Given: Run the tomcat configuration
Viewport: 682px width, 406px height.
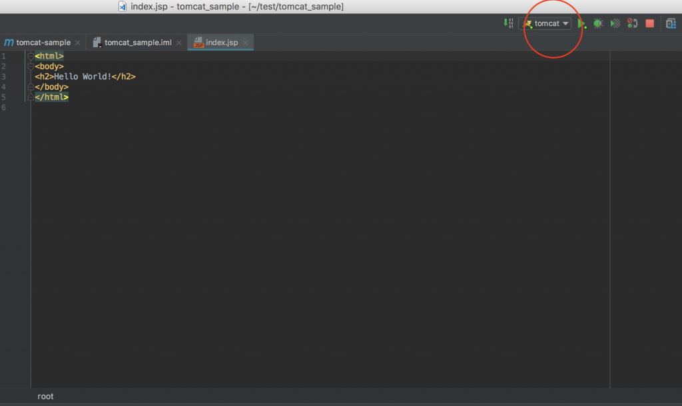Looking at the screenshot, I should pos(581,23).
